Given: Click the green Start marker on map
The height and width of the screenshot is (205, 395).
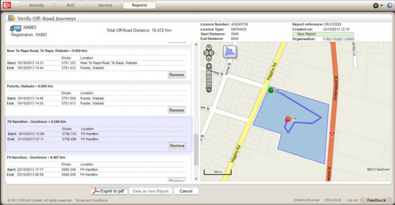Looking at the screenshot, I should pyautogui.click(x=271, y=90).
